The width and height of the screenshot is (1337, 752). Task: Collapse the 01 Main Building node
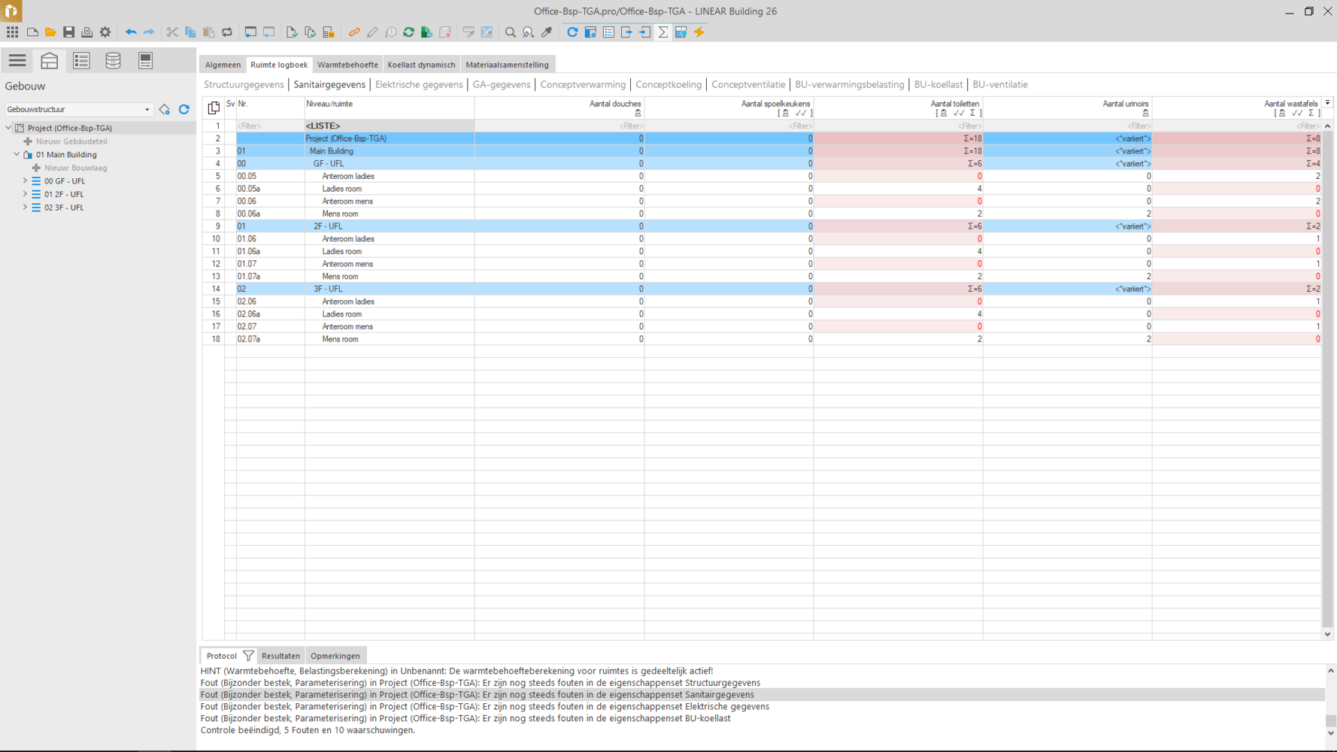click(x=17, y=155)
